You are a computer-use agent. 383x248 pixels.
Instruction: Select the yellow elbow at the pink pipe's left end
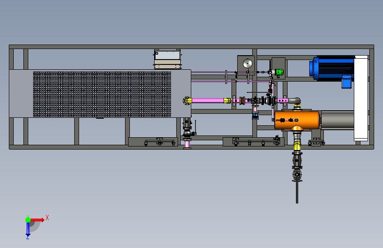[188, 101]
